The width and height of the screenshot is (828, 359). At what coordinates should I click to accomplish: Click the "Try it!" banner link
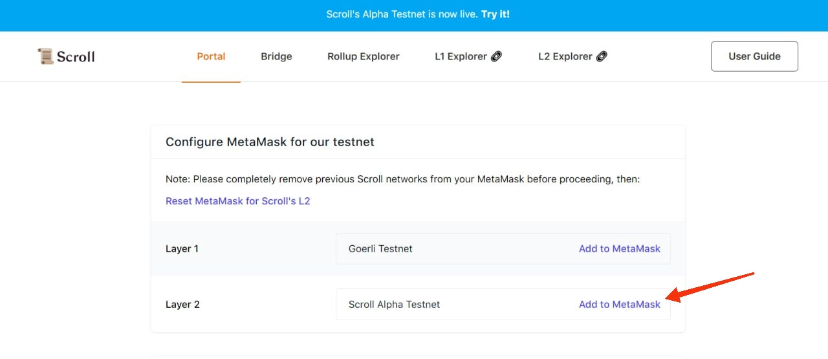point(496,14)
